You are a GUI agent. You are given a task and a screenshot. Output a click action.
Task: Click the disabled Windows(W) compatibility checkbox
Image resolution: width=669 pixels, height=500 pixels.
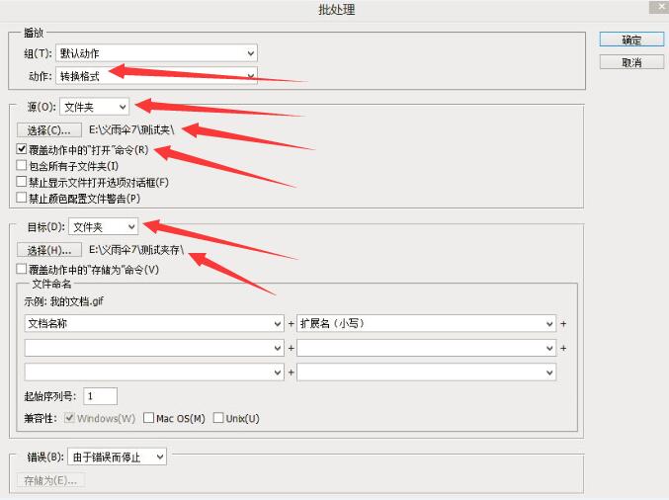click(69, 418)
